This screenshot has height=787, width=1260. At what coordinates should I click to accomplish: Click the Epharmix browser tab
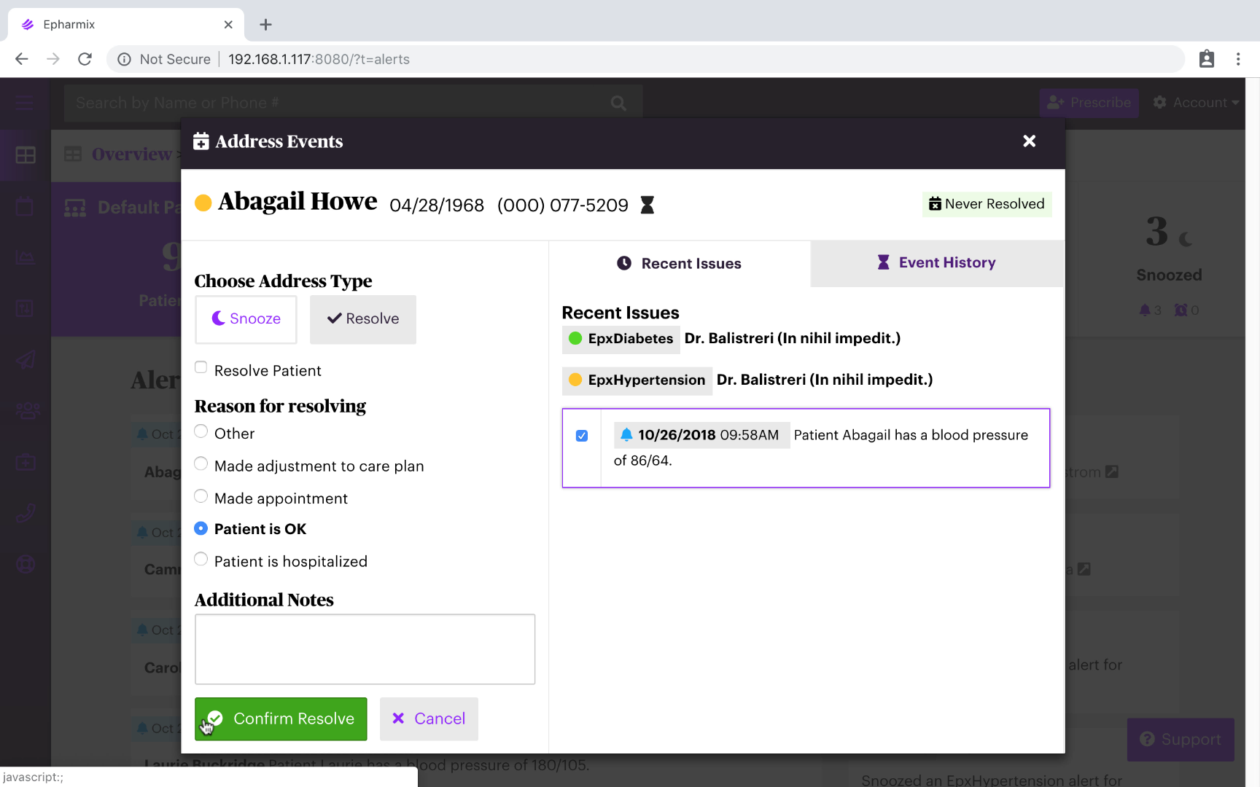125,25
